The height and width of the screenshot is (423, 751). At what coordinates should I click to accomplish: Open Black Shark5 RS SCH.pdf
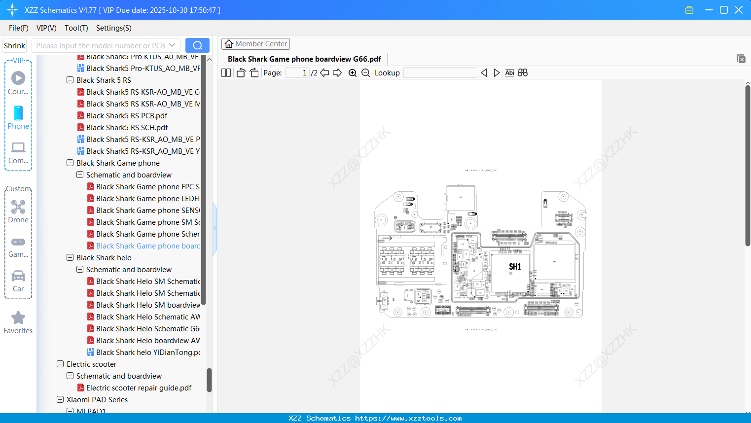point(127,128)
